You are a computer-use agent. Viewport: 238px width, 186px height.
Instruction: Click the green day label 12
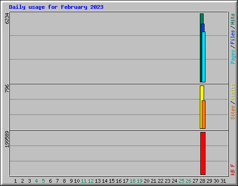91,181
